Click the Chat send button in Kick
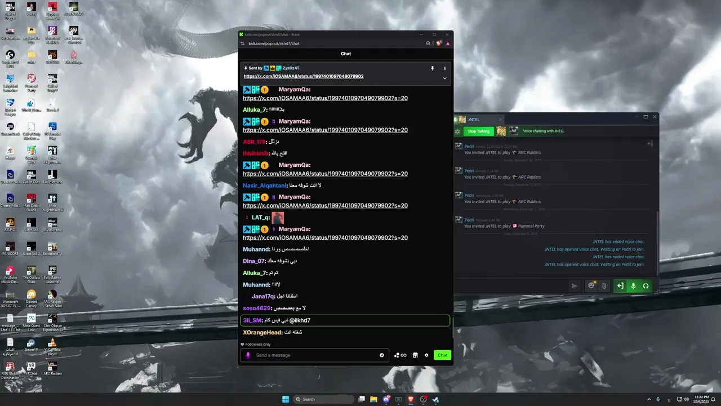Viewport: 721px width, 406px height. point(443,355)
